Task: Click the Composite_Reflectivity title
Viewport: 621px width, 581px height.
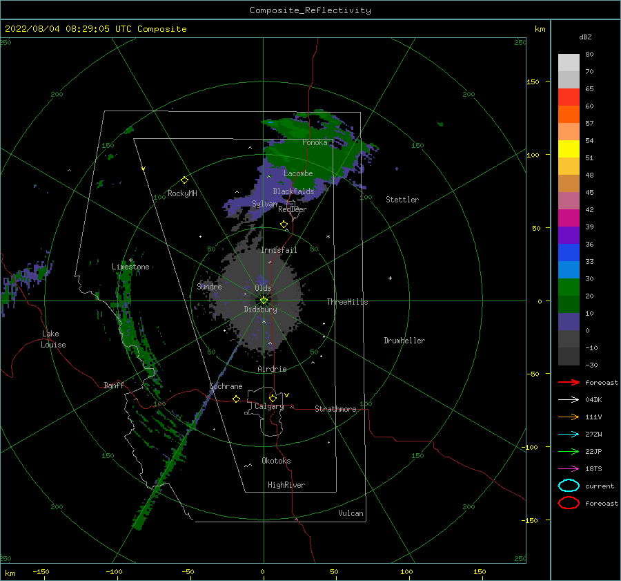Action: [310, 10]
